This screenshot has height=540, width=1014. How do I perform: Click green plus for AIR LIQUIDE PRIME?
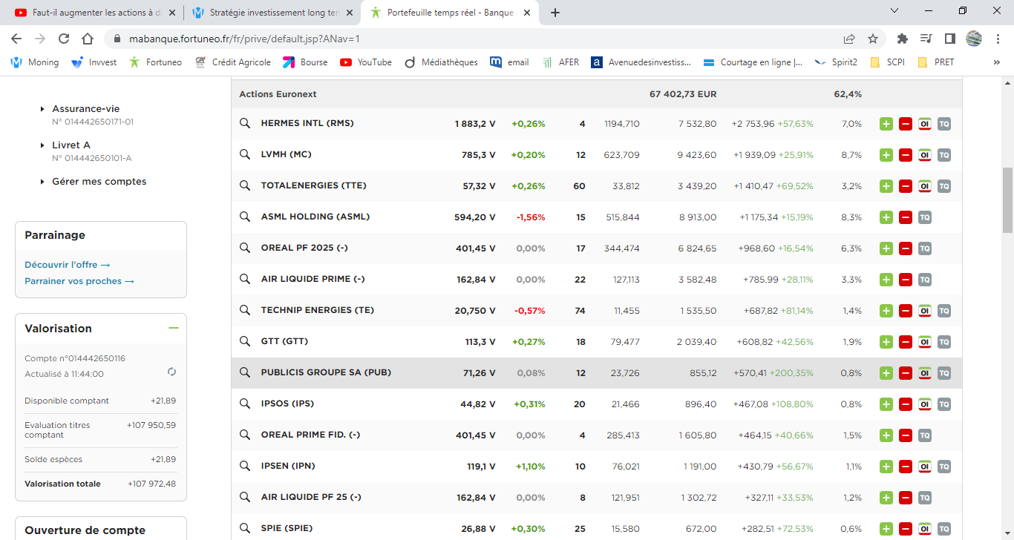(x=886, y=280)
